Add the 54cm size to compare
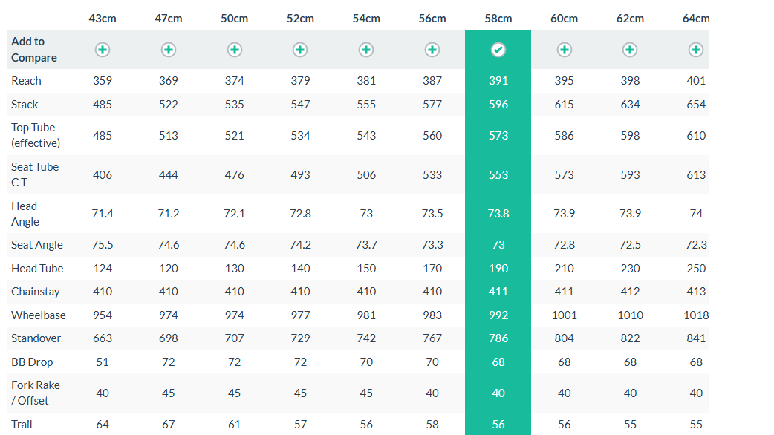Image resolution: width=774 pixels, height=435 pixels. click(x=366, y=50)
